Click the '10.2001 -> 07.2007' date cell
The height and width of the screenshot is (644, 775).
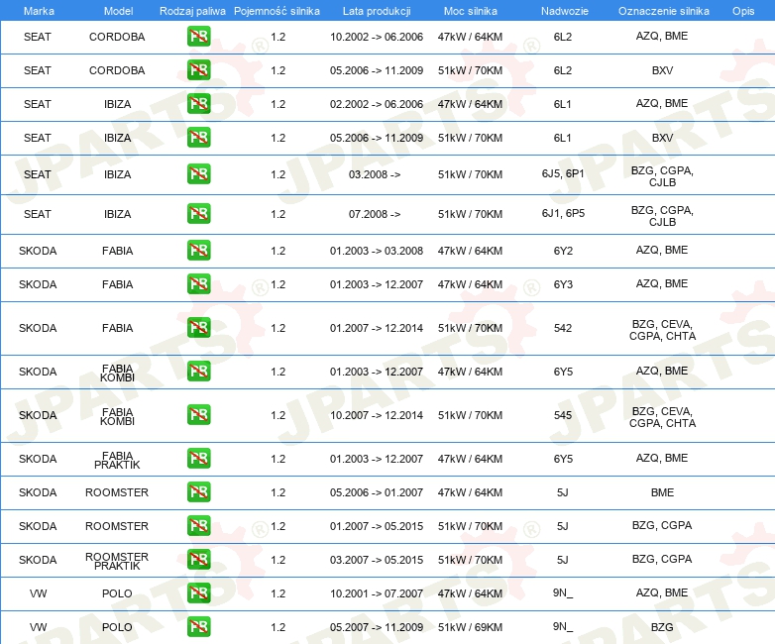(x=377, y=593)
